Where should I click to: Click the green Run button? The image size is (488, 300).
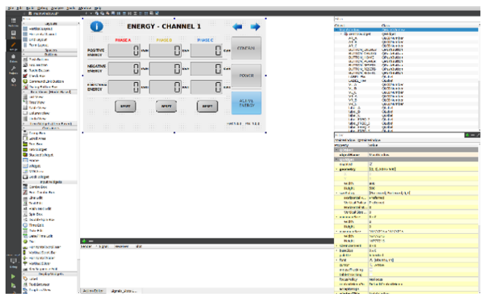tap(13, 276)
